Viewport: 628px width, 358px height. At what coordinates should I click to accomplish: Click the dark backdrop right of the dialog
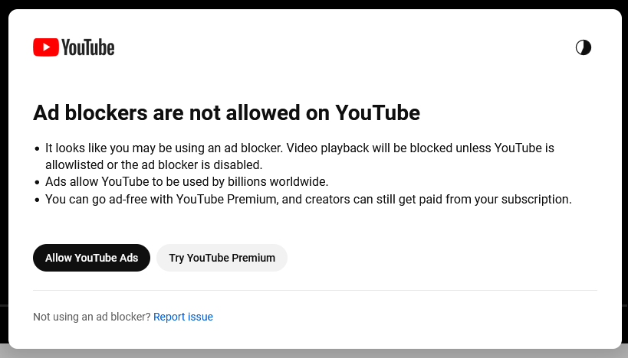point(625,160)
